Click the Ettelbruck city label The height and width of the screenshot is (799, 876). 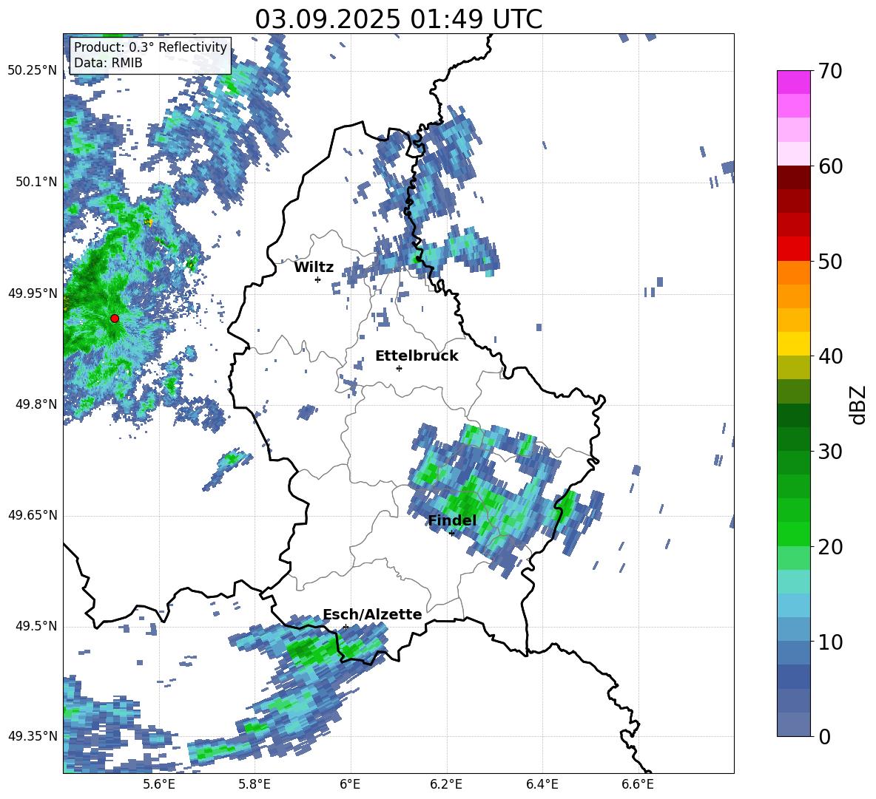tap(417, 356)
